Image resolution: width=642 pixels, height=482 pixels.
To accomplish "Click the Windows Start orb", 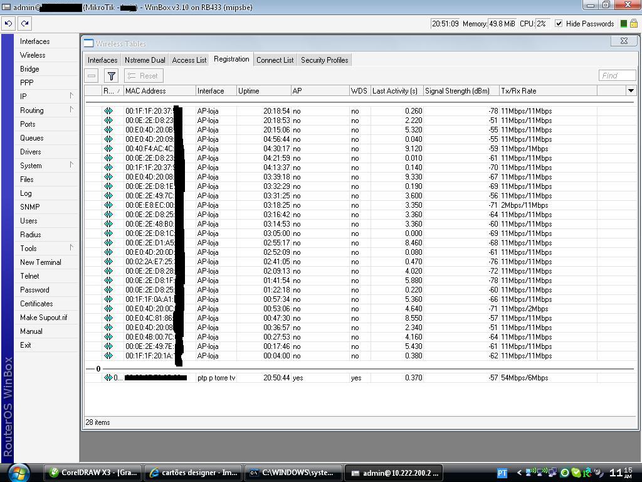I will tap(19, 473).
